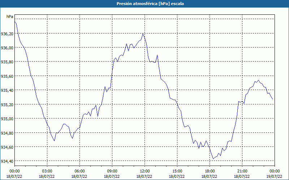Click the 934,60 y-axis value
The image size is (289, 180).
pos(7,147)
